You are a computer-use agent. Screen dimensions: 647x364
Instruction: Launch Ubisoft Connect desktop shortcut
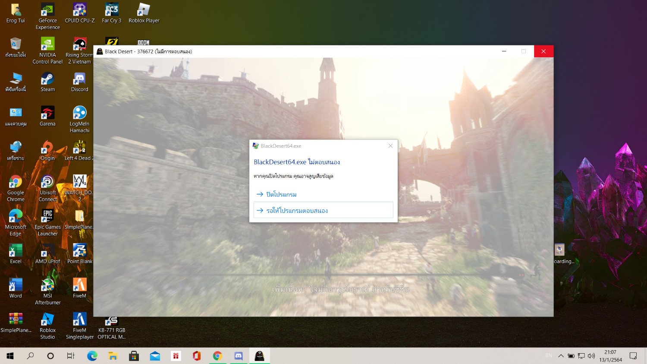click(47, 189)
